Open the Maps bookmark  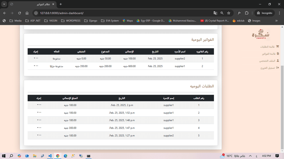[x=128, y=21]
